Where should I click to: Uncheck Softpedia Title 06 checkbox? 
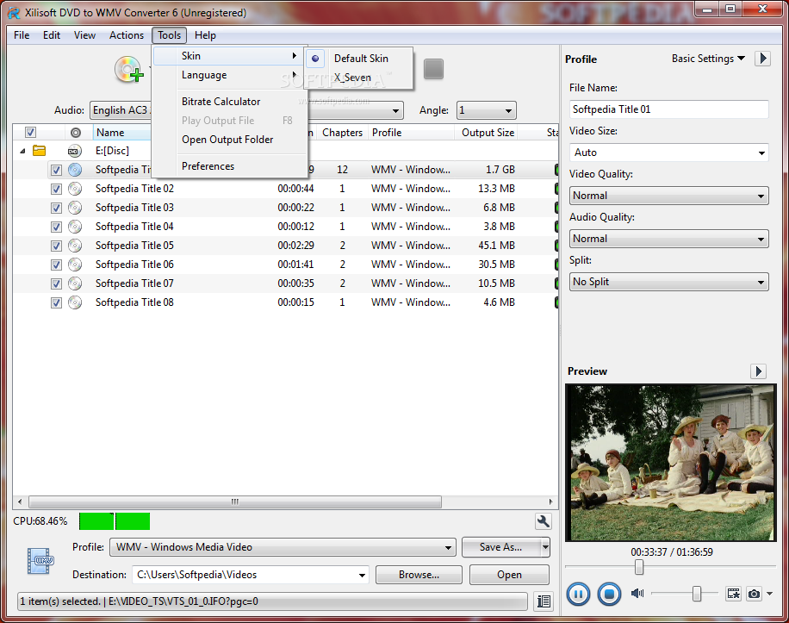point(56,265)
